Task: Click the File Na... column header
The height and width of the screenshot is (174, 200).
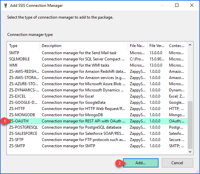Action: (x=137, y=46)
